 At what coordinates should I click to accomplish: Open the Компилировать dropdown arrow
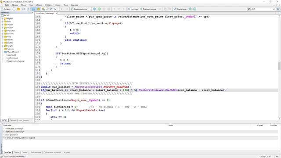(90, 9)
